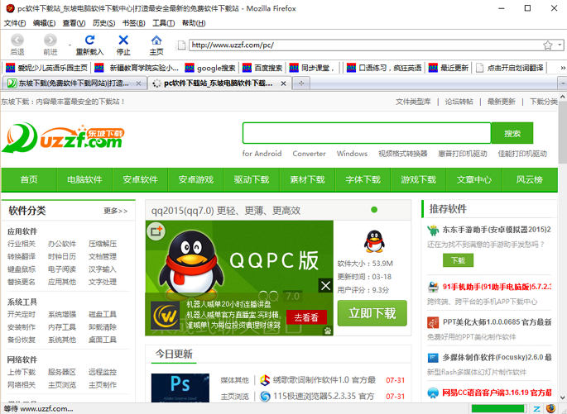Image resolution: width=567 pixels, height=414 pixels.
Task: Open the 点击开启划词翻译 bookmark
Action: tap(510, 68)
